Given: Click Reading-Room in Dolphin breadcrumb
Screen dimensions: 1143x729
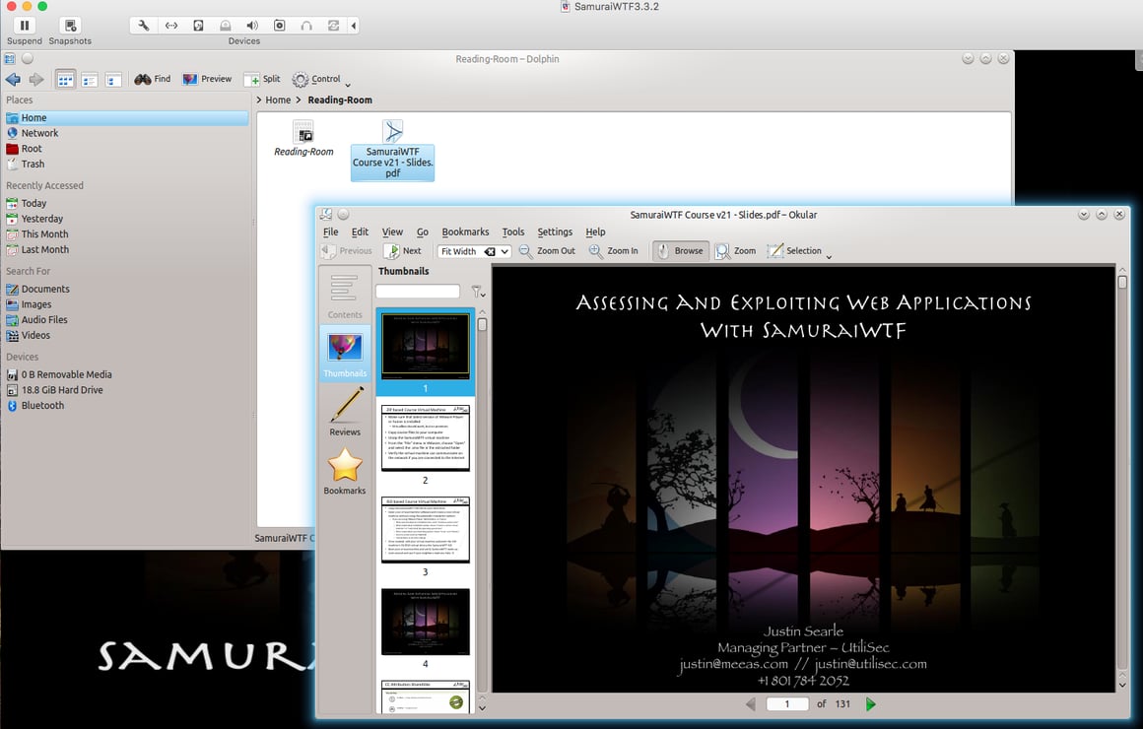Looking at the screenshot, I should 340,99.
